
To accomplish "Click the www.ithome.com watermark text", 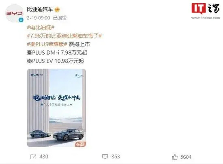I will (x=206, y=18).
